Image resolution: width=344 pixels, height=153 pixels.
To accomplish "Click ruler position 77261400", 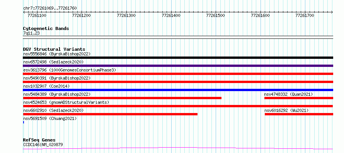I will coord(171,15).
